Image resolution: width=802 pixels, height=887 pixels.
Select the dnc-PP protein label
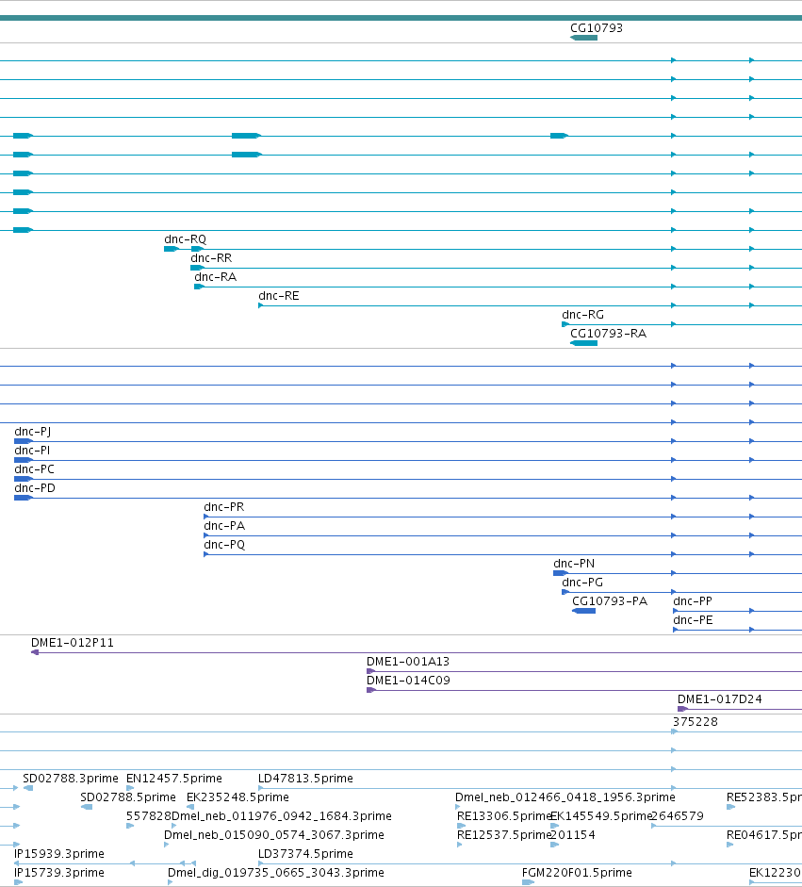(693, 600)
